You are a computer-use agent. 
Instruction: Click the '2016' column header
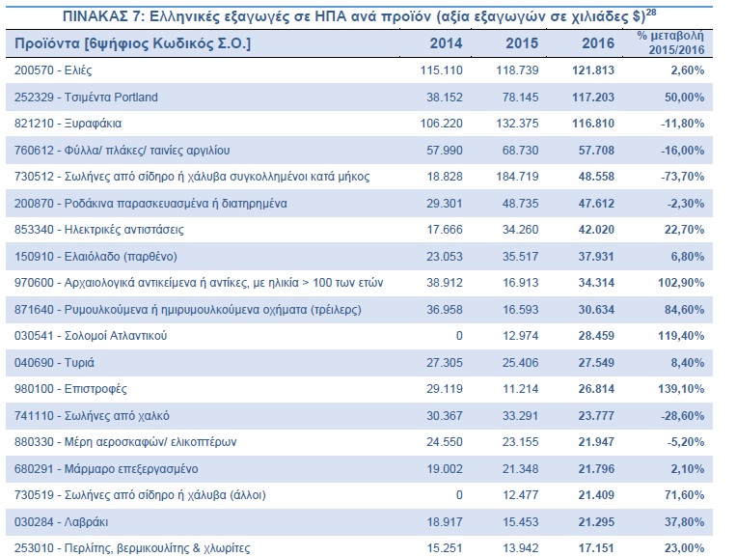pyautogui.click(x=598, y=43)
